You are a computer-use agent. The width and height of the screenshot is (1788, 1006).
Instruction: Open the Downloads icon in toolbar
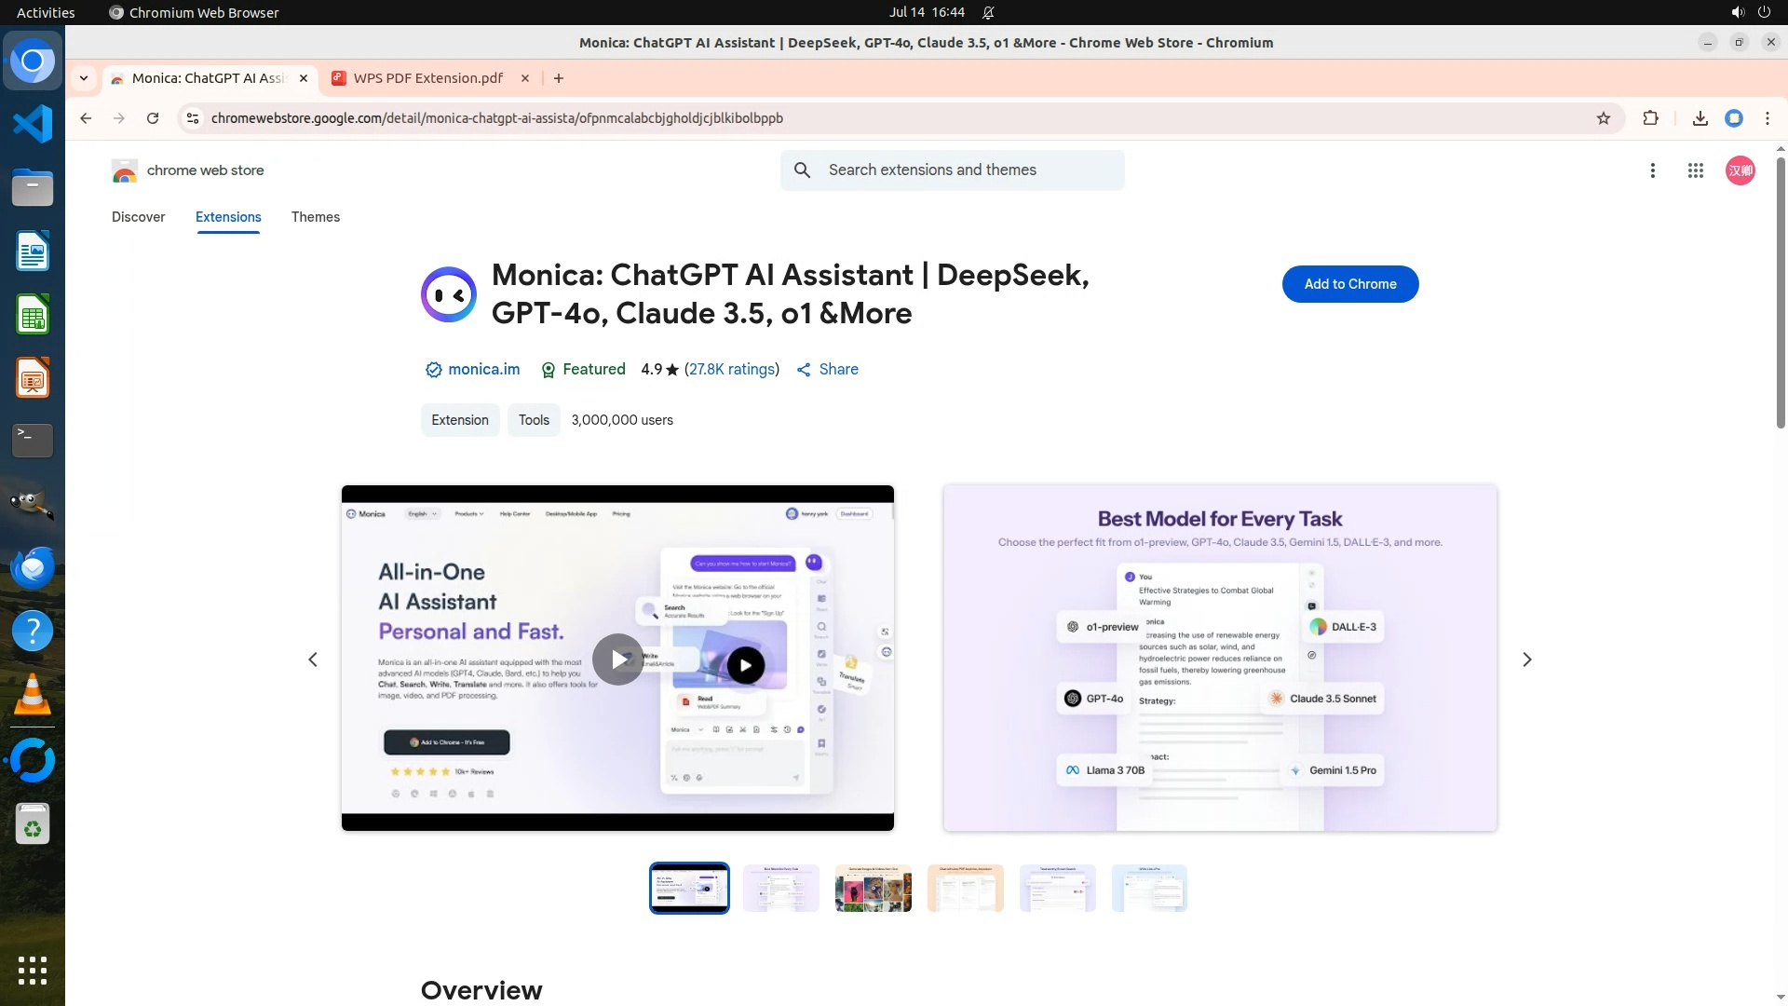[1700, 118]
